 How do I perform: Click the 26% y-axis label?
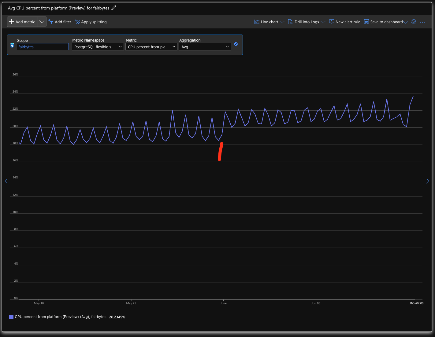(x=15, y=75)
